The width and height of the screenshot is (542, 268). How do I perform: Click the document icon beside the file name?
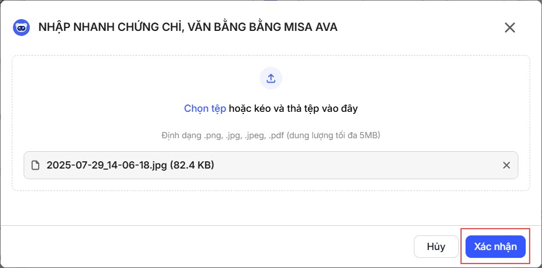coord(36,165)
